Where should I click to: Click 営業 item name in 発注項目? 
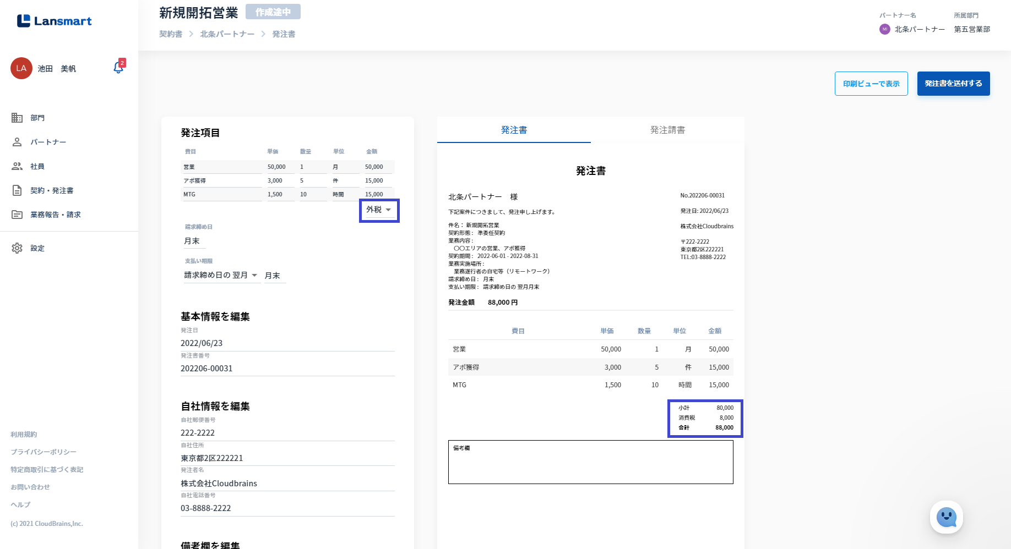(x=221, y=167)
